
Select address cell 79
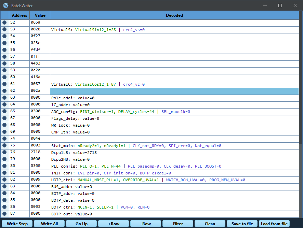[19, 159]
